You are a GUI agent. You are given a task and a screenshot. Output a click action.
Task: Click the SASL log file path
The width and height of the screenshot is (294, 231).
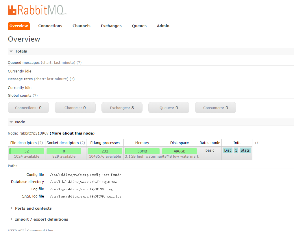86,197
